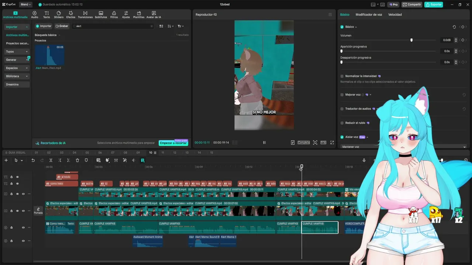Expand the Generar section
This screenshot has height=265, width=472.
(x=17, y=60)
